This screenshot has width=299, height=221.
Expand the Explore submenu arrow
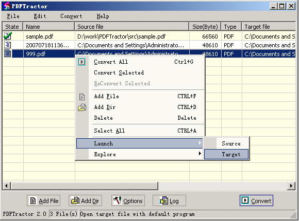(x=200, y=154)
